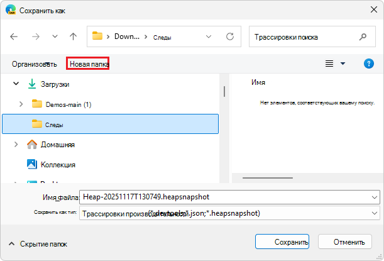The width and height of the screenshot is (384, 261).
Task: Go up one folder level
Action: [x=73, y=36]
